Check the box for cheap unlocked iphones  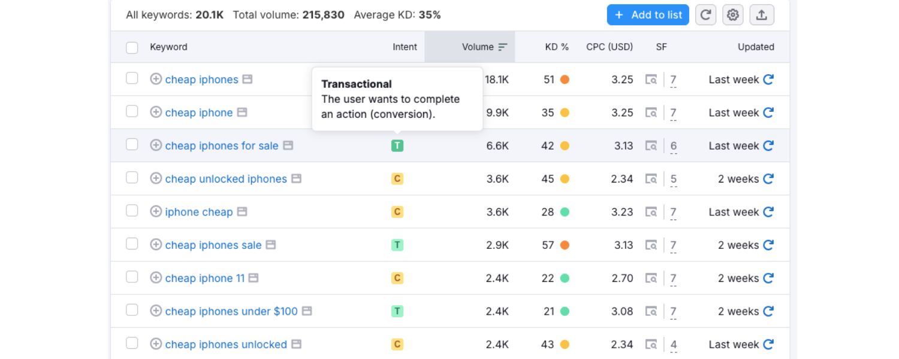tap(132, 178)
